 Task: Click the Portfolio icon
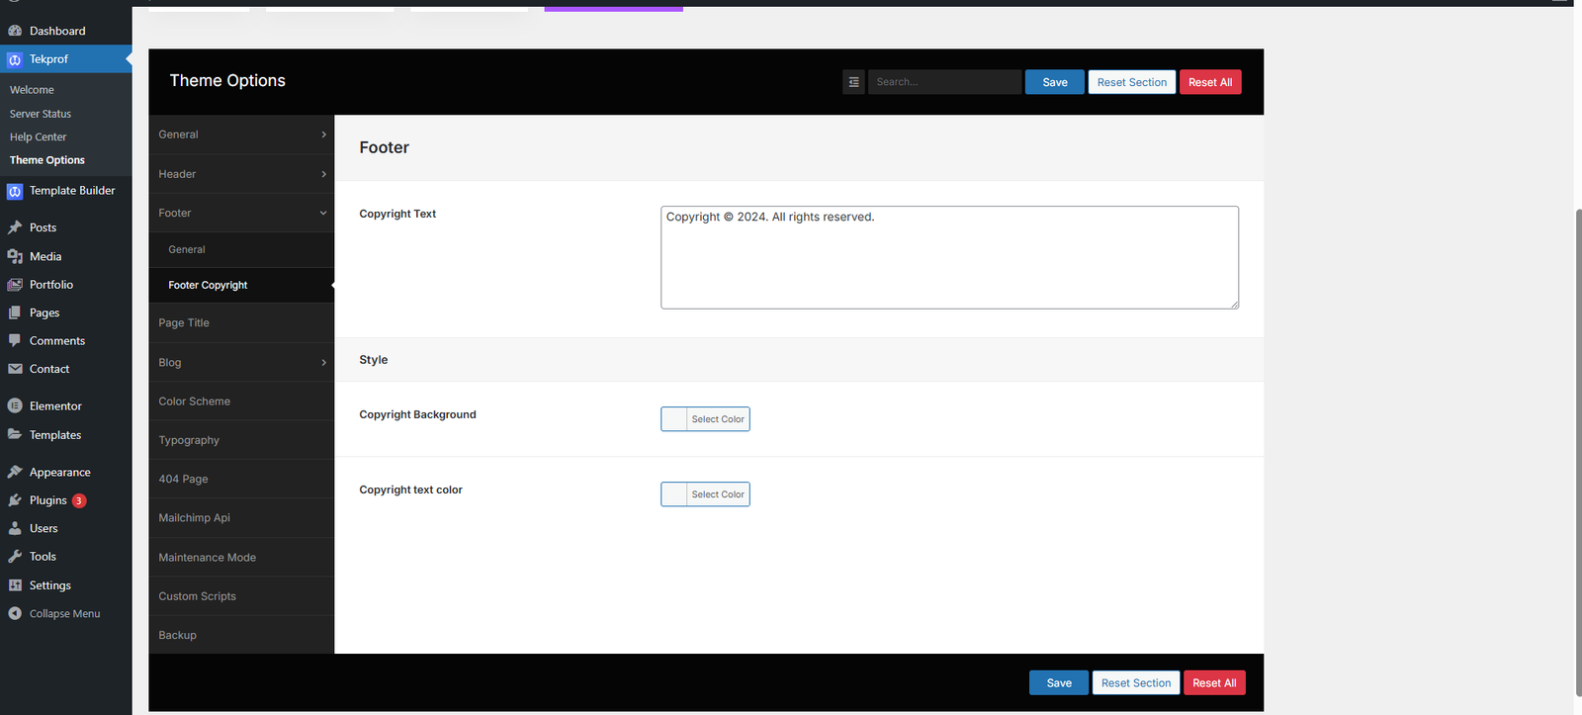coord(15,285)
